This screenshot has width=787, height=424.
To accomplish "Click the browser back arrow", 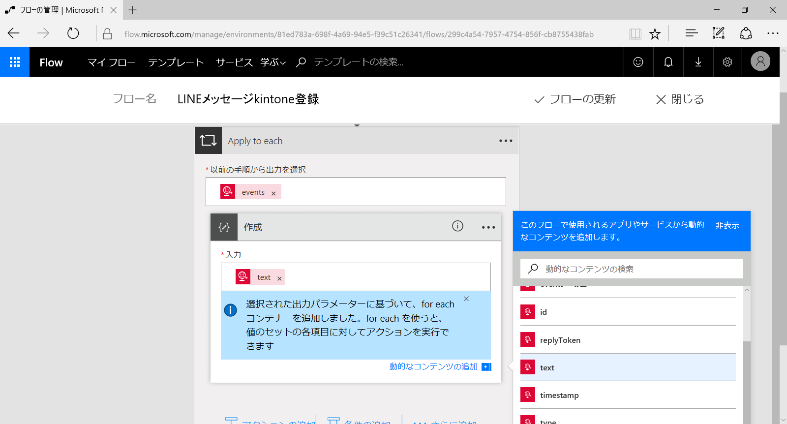I will 14,33.
